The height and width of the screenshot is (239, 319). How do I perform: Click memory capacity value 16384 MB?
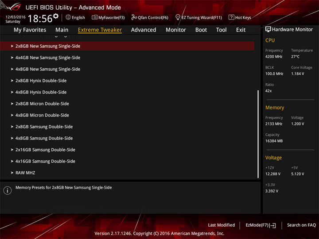(x=274, y=141)
